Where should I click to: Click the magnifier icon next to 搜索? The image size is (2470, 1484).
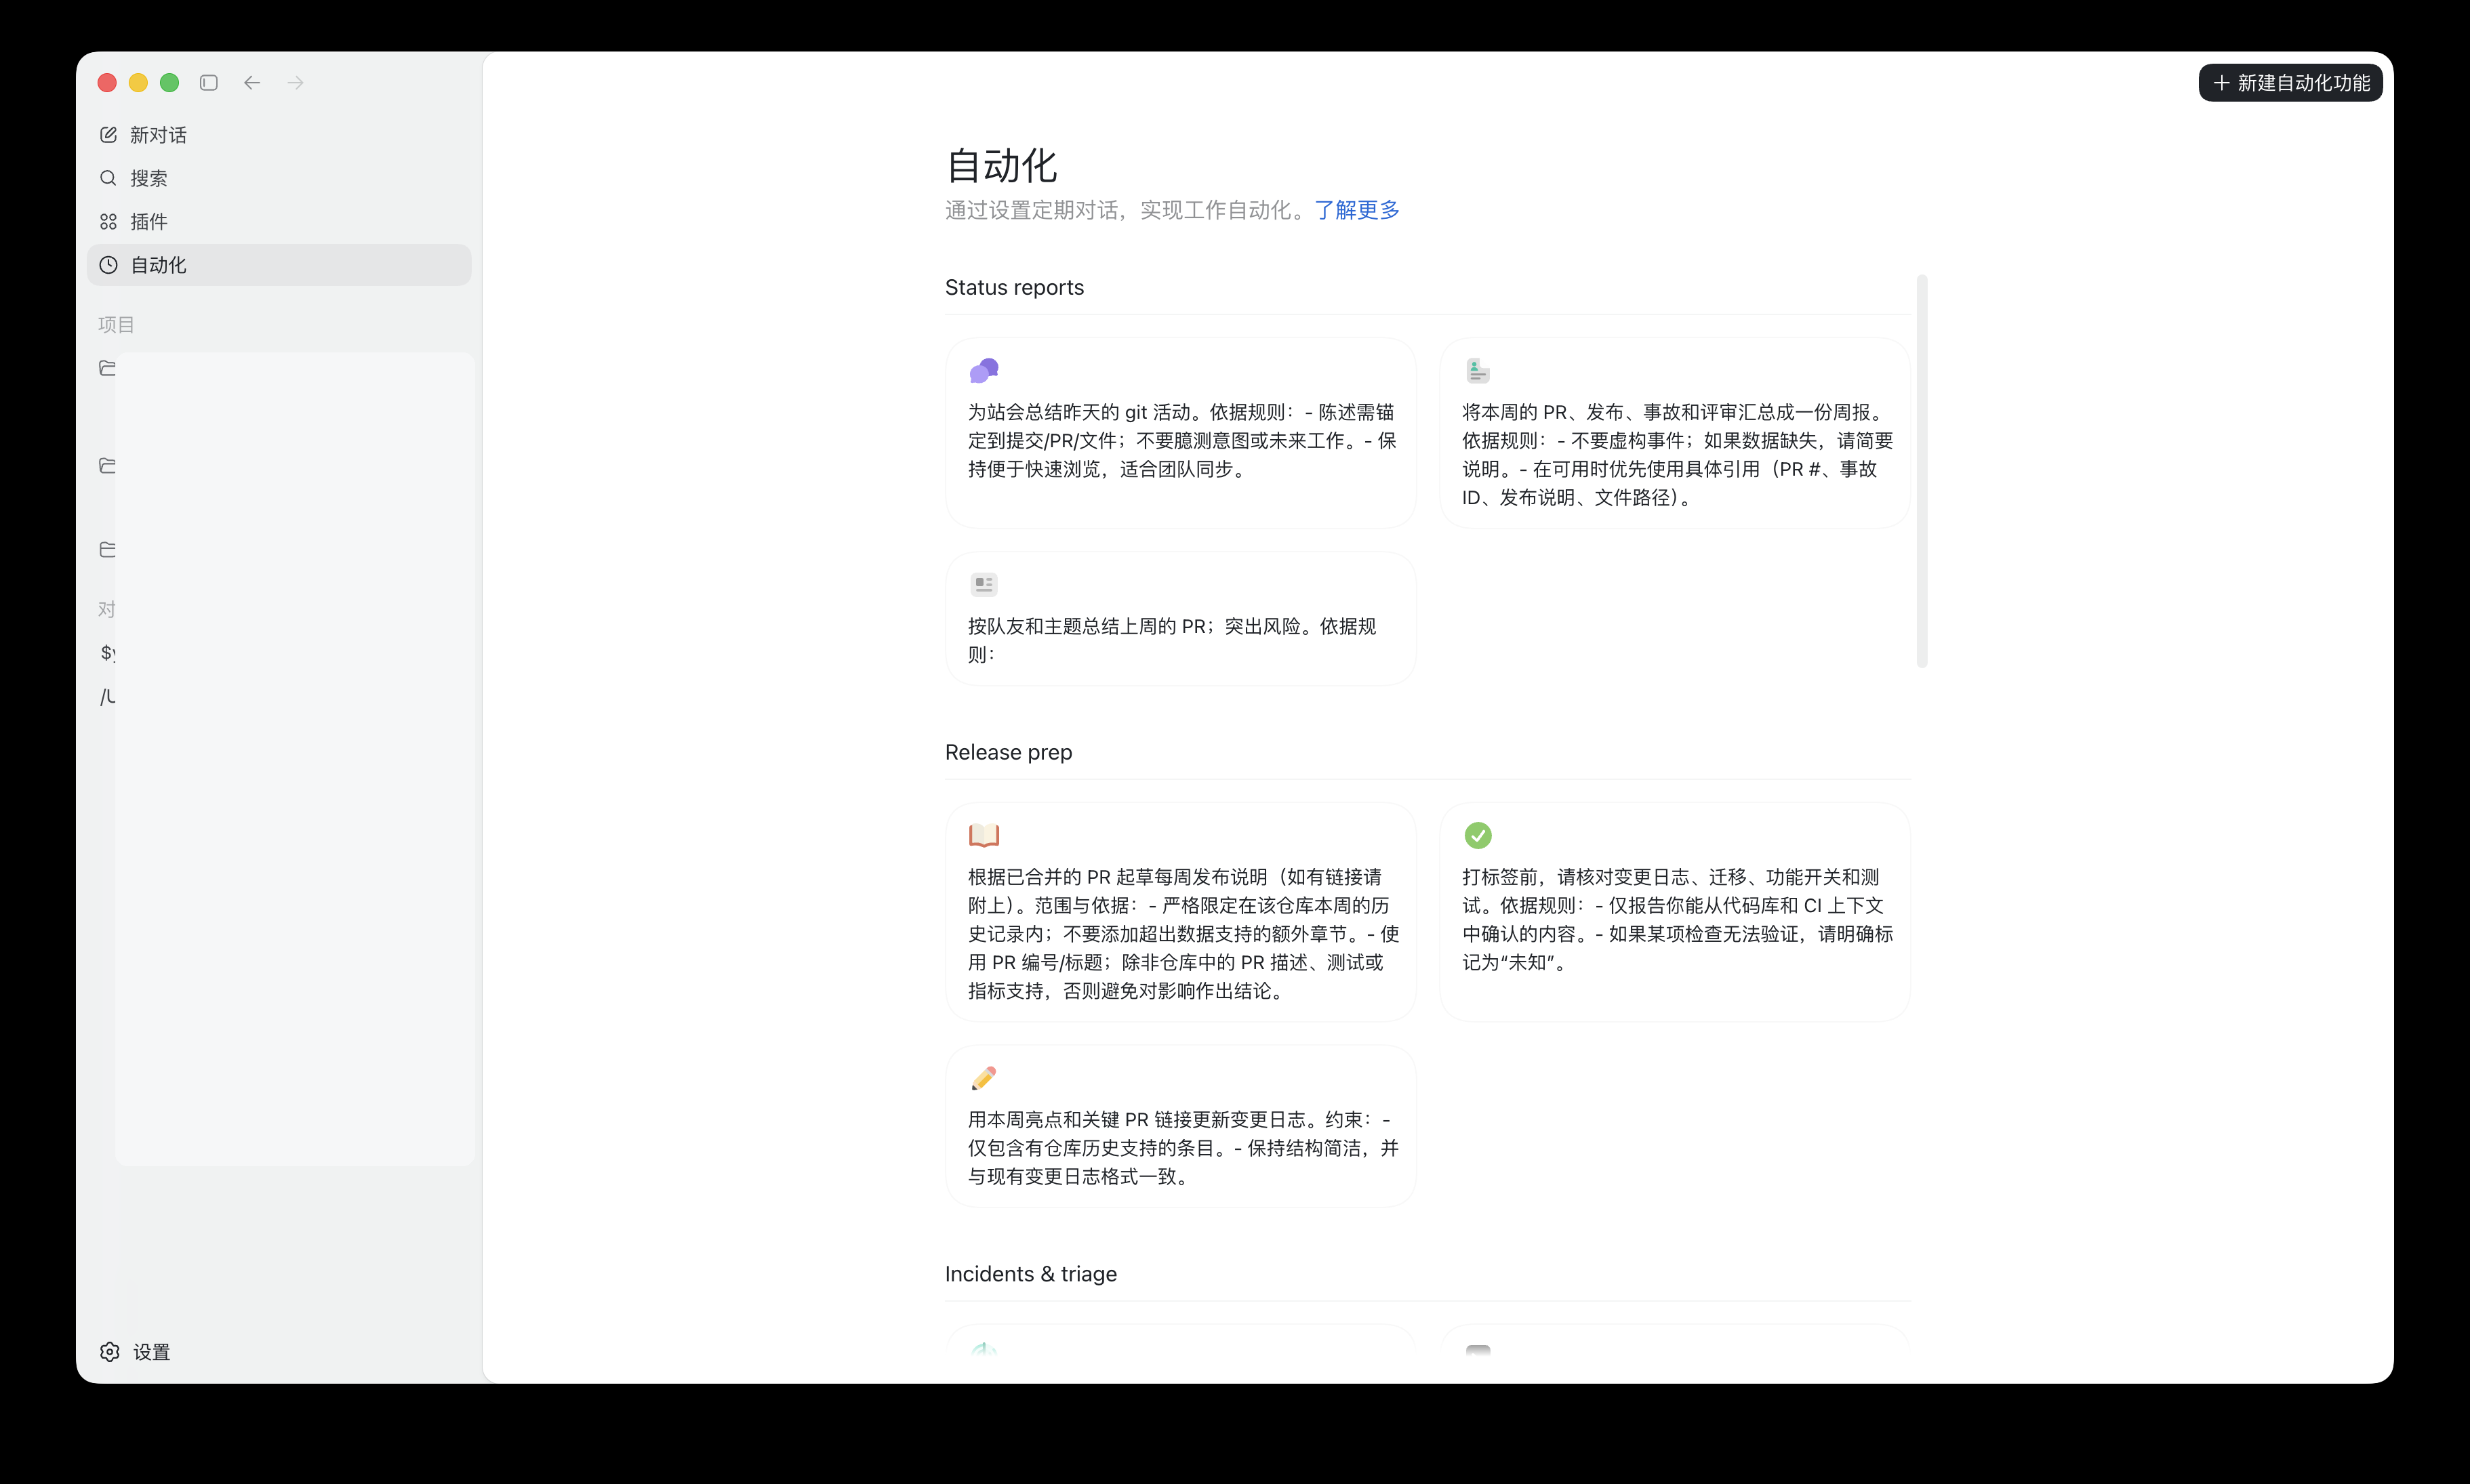[x=108, y=178]
